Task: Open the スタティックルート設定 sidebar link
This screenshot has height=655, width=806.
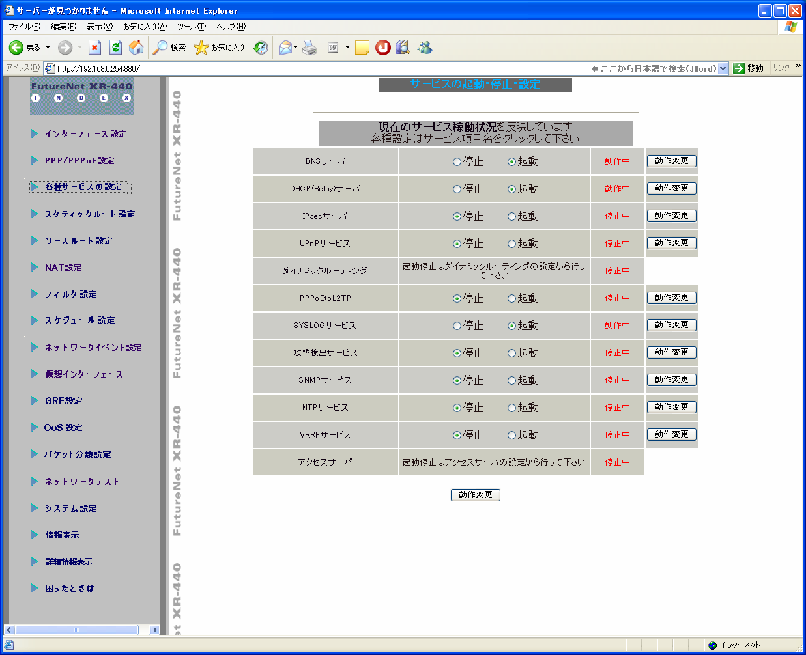Action: 90,214
